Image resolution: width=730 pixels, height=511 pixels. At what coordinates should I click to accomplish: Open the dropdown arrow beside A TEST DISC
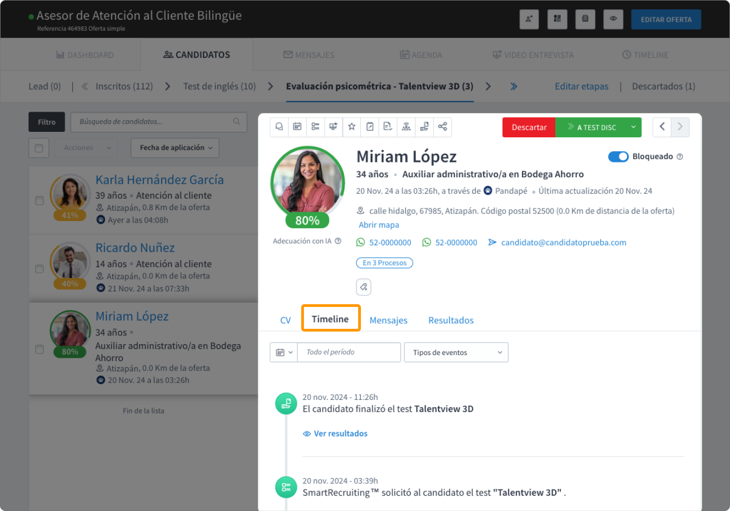point(633,127)
